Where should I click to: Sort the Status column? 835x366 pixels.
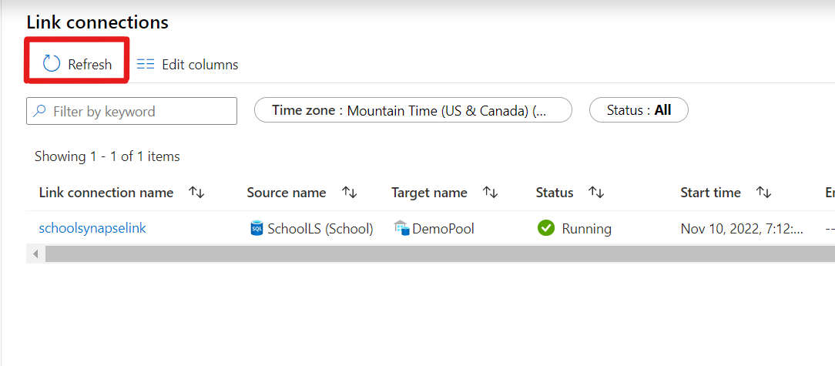click(x=596, y=193)
